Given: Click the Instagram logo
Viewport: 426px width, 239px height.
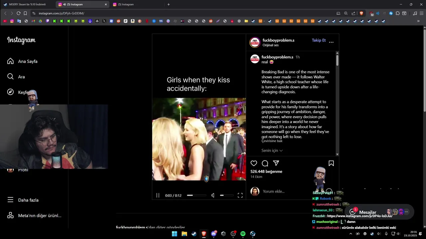Looking at the screenshot, I should point(21,40).
